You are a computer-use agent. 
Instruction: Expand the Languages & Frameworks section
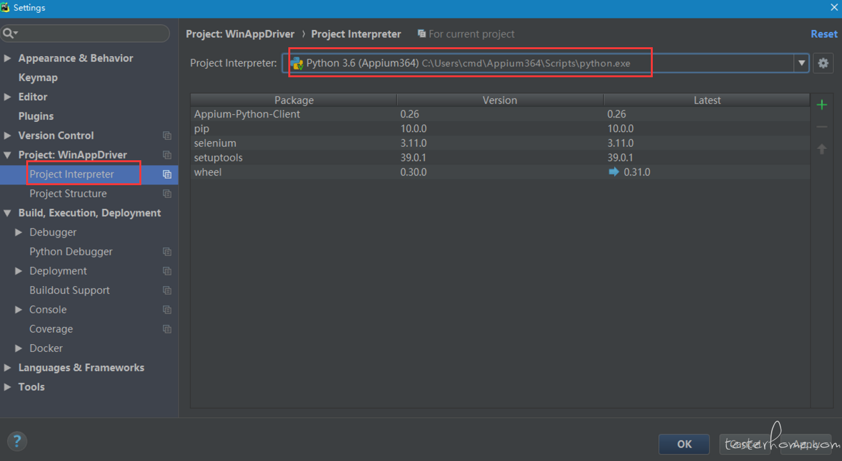click(x=8, y=368)
